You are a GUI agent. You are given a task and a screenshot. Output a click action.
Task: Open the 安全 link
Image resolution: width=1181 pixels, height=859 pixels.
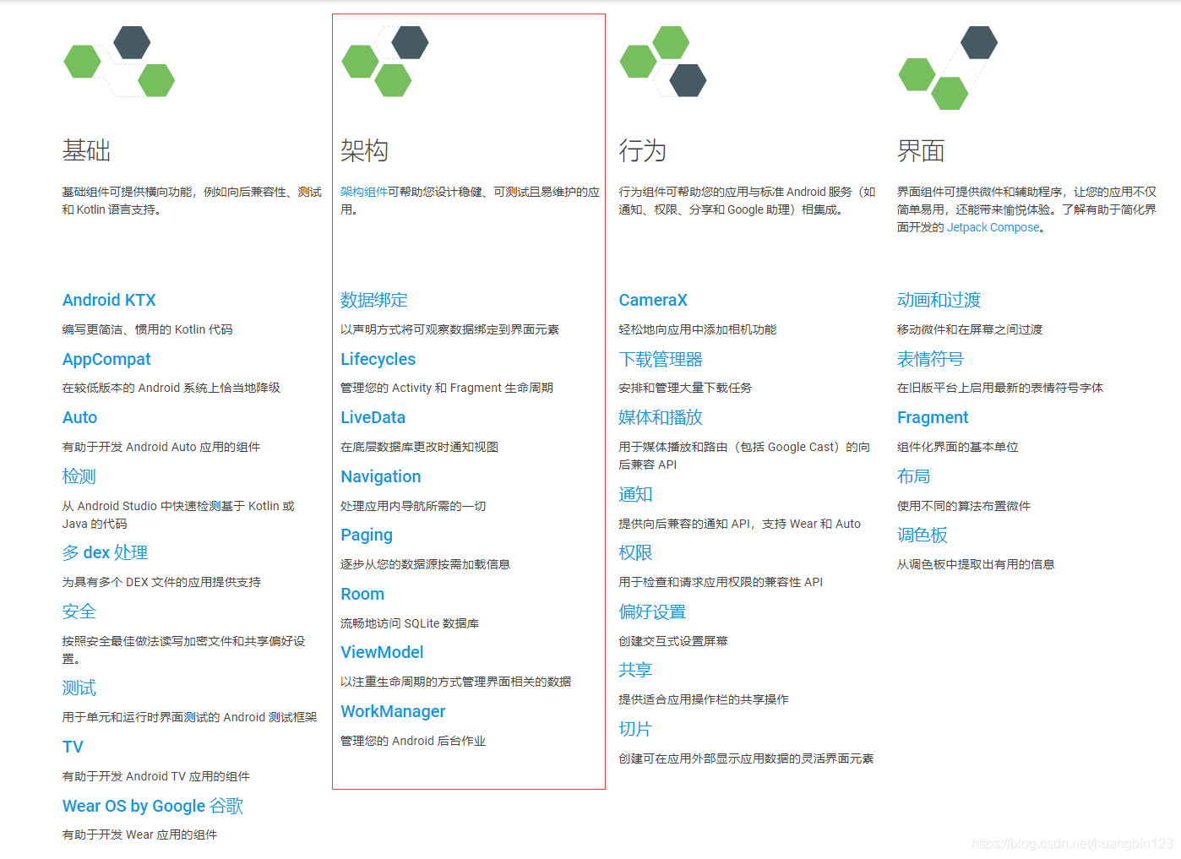(79, 612)
